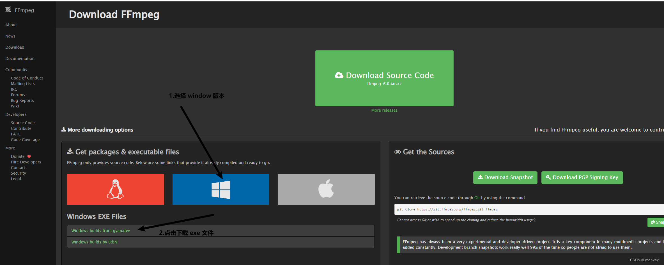664x265 pixels.
Task: Follow the Git link in source instructions
Action: point(477,198)
